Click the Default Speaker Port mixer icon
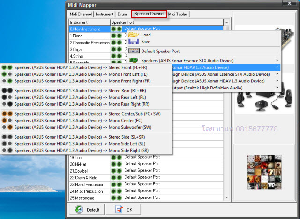Screen dimensions: 300x219 pyautogui.click(x=134, y=51)
